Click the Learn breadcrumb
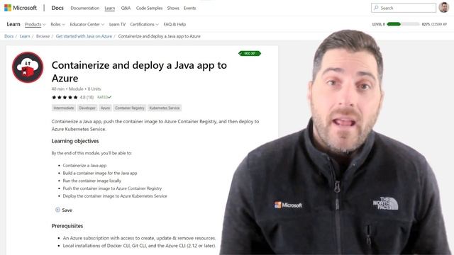 point(25,36)
